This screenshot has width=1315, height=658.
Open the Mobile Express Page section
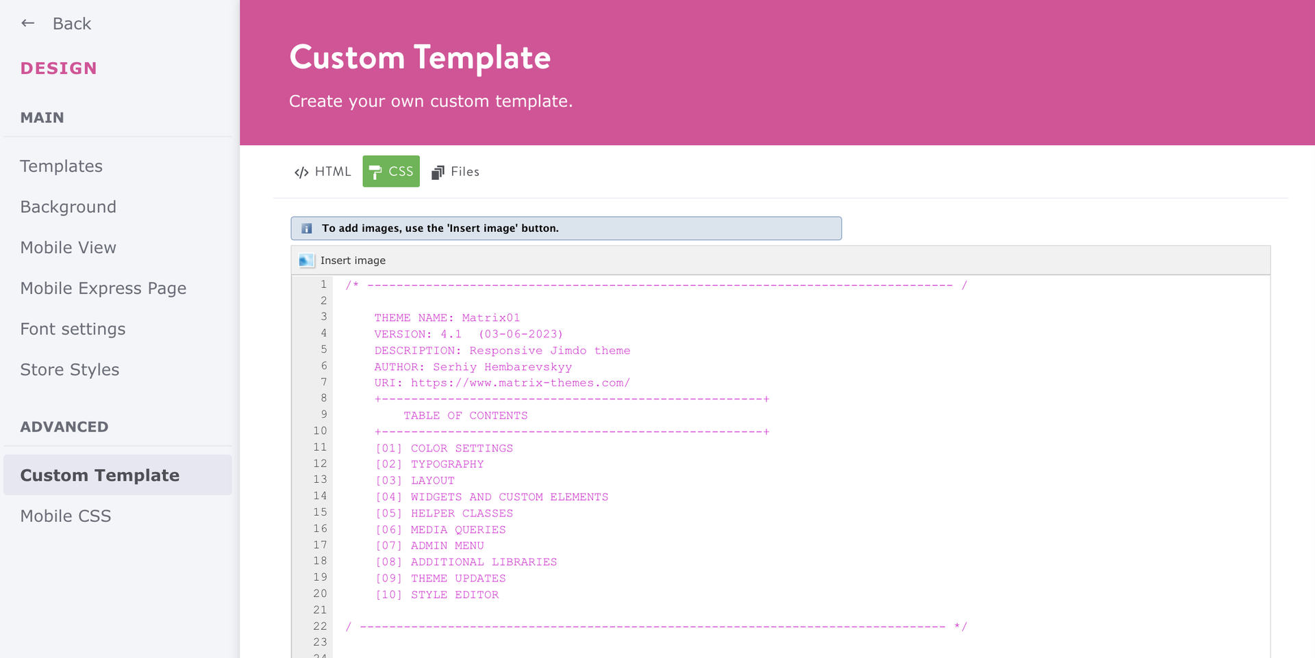pyautogui.click(x=103, y=288)
